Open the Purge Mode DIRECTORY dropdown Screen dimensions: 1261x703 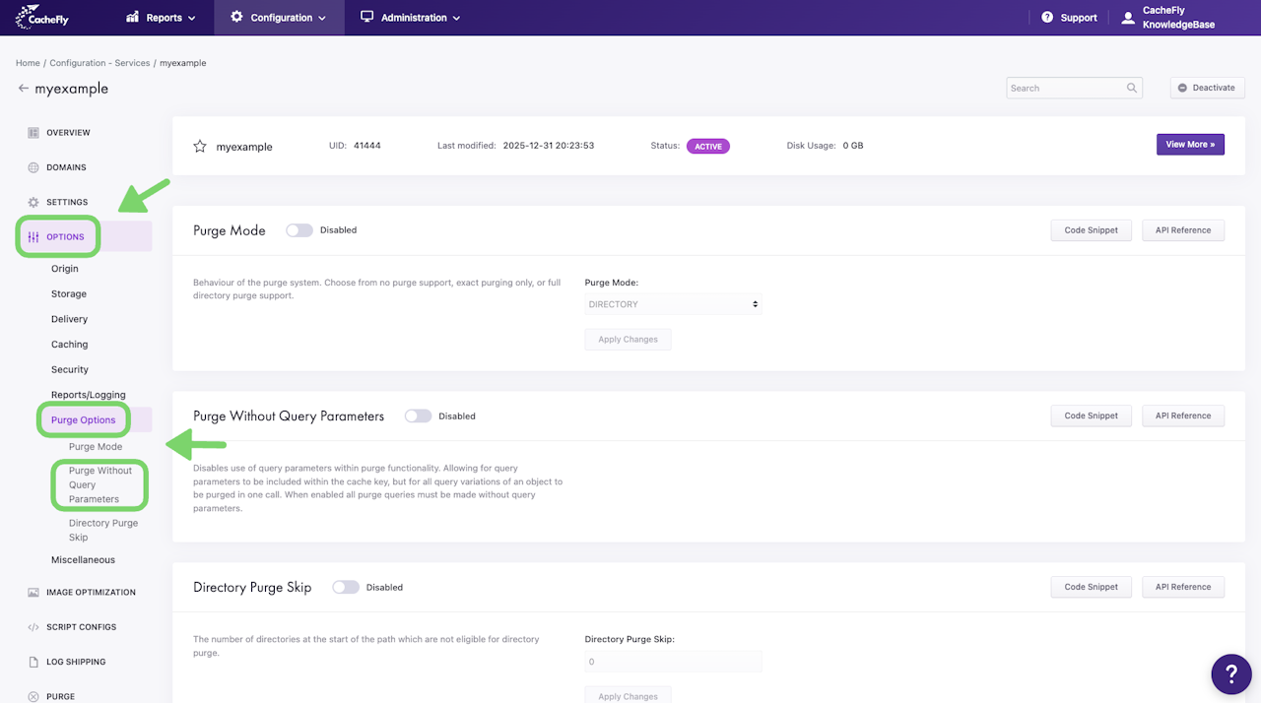673,304
